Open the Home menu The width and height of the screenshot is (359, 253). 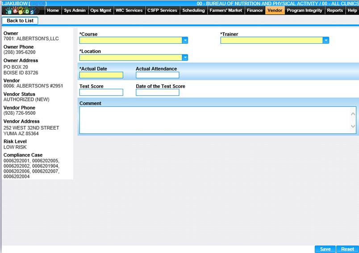click(53, 10)
